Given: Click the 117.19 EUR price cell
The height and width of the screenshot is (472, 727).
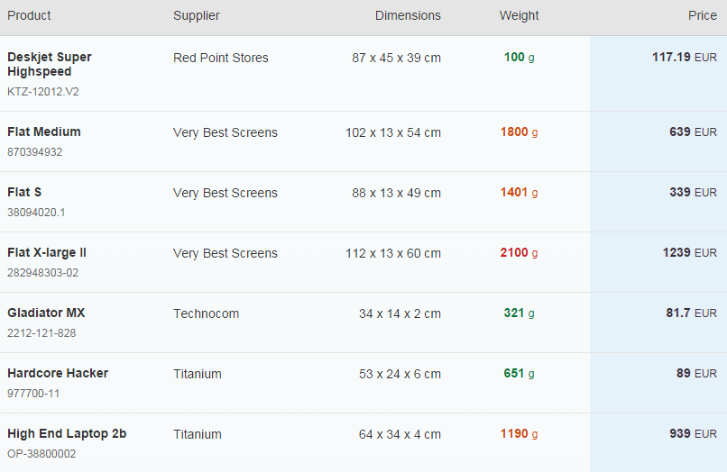Looking at the screenshot, I should click(x=685, y=58).
